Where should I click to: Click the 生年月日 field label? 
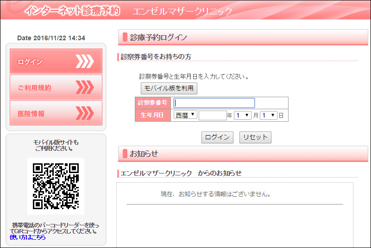point(152,115)
